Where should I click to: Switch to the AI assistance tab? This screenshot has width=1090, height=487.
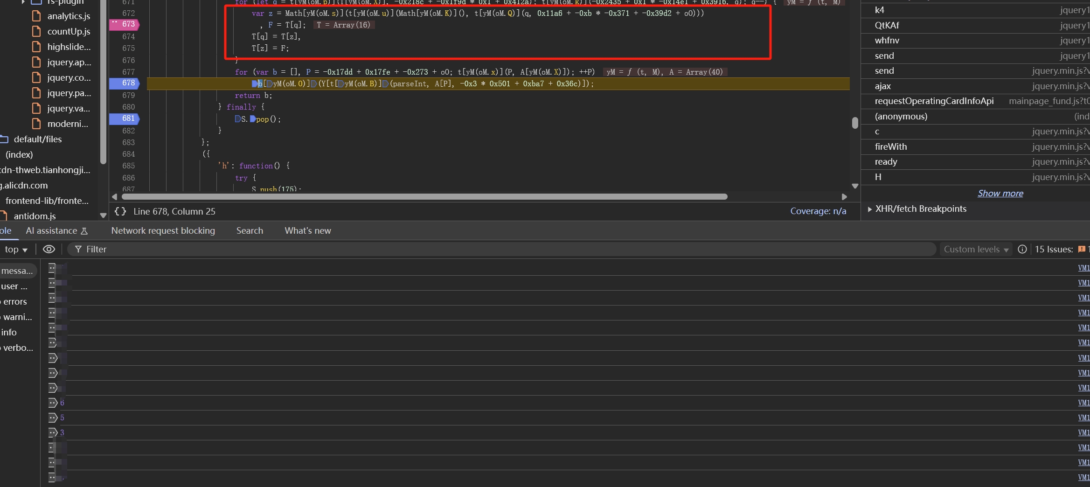coord(56,230)
